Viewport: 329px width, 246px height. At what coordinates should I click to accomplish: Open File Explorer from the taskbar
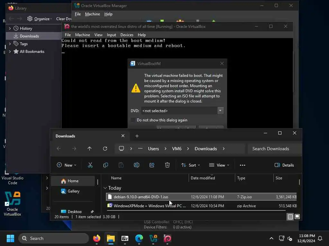(x=111, y=238)
